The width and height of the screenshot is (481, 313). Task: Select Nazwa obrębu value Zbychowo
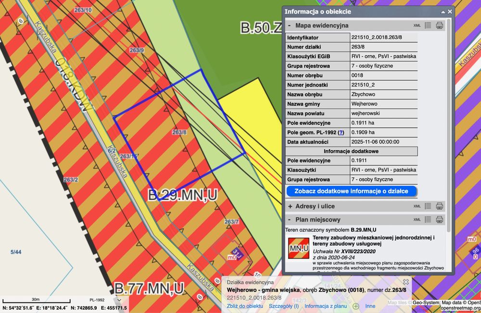coord(363,94)
